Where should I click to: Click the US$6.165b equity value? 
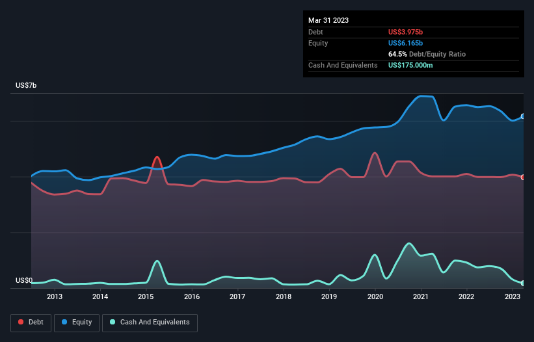point(405,43)
